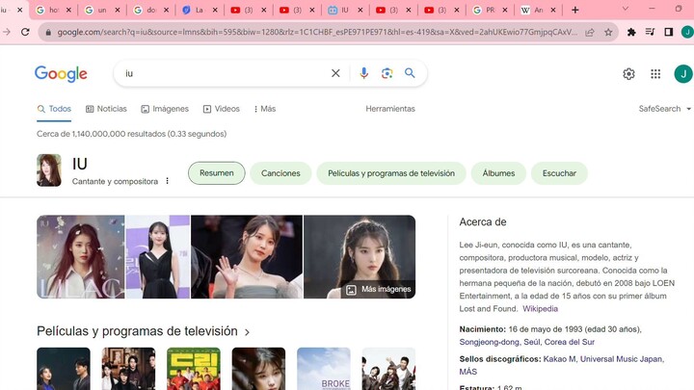
Task: Close the 'PR' Google tab
Action: (504, 11)
